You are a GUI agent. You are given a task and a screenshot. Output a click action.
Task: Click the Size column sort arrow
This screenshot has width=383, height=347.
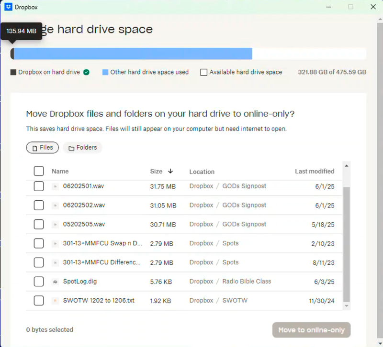[170, 171]
